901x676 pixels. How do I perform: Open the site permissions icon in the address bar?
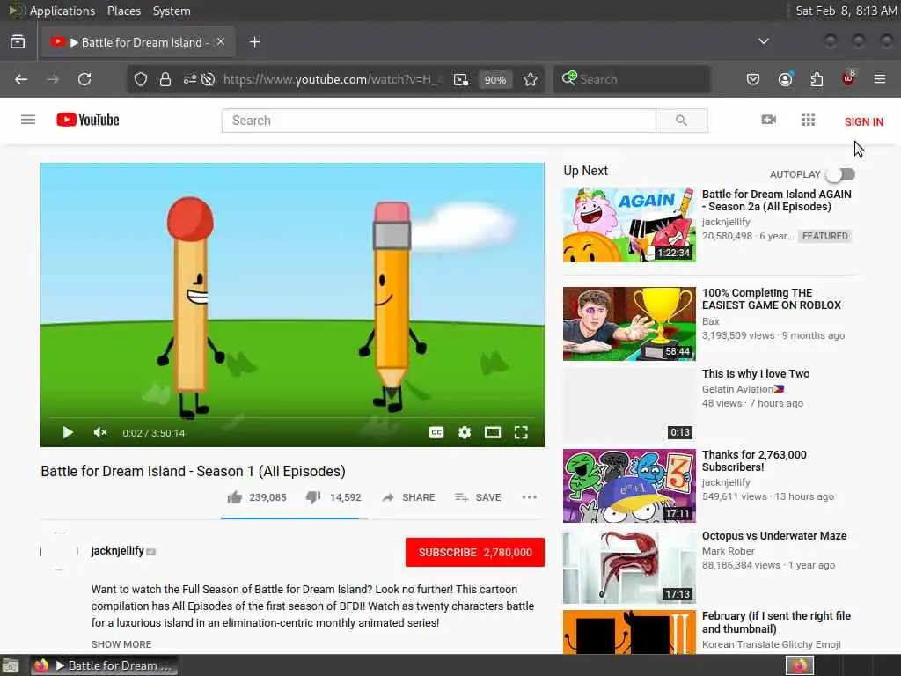190,79
